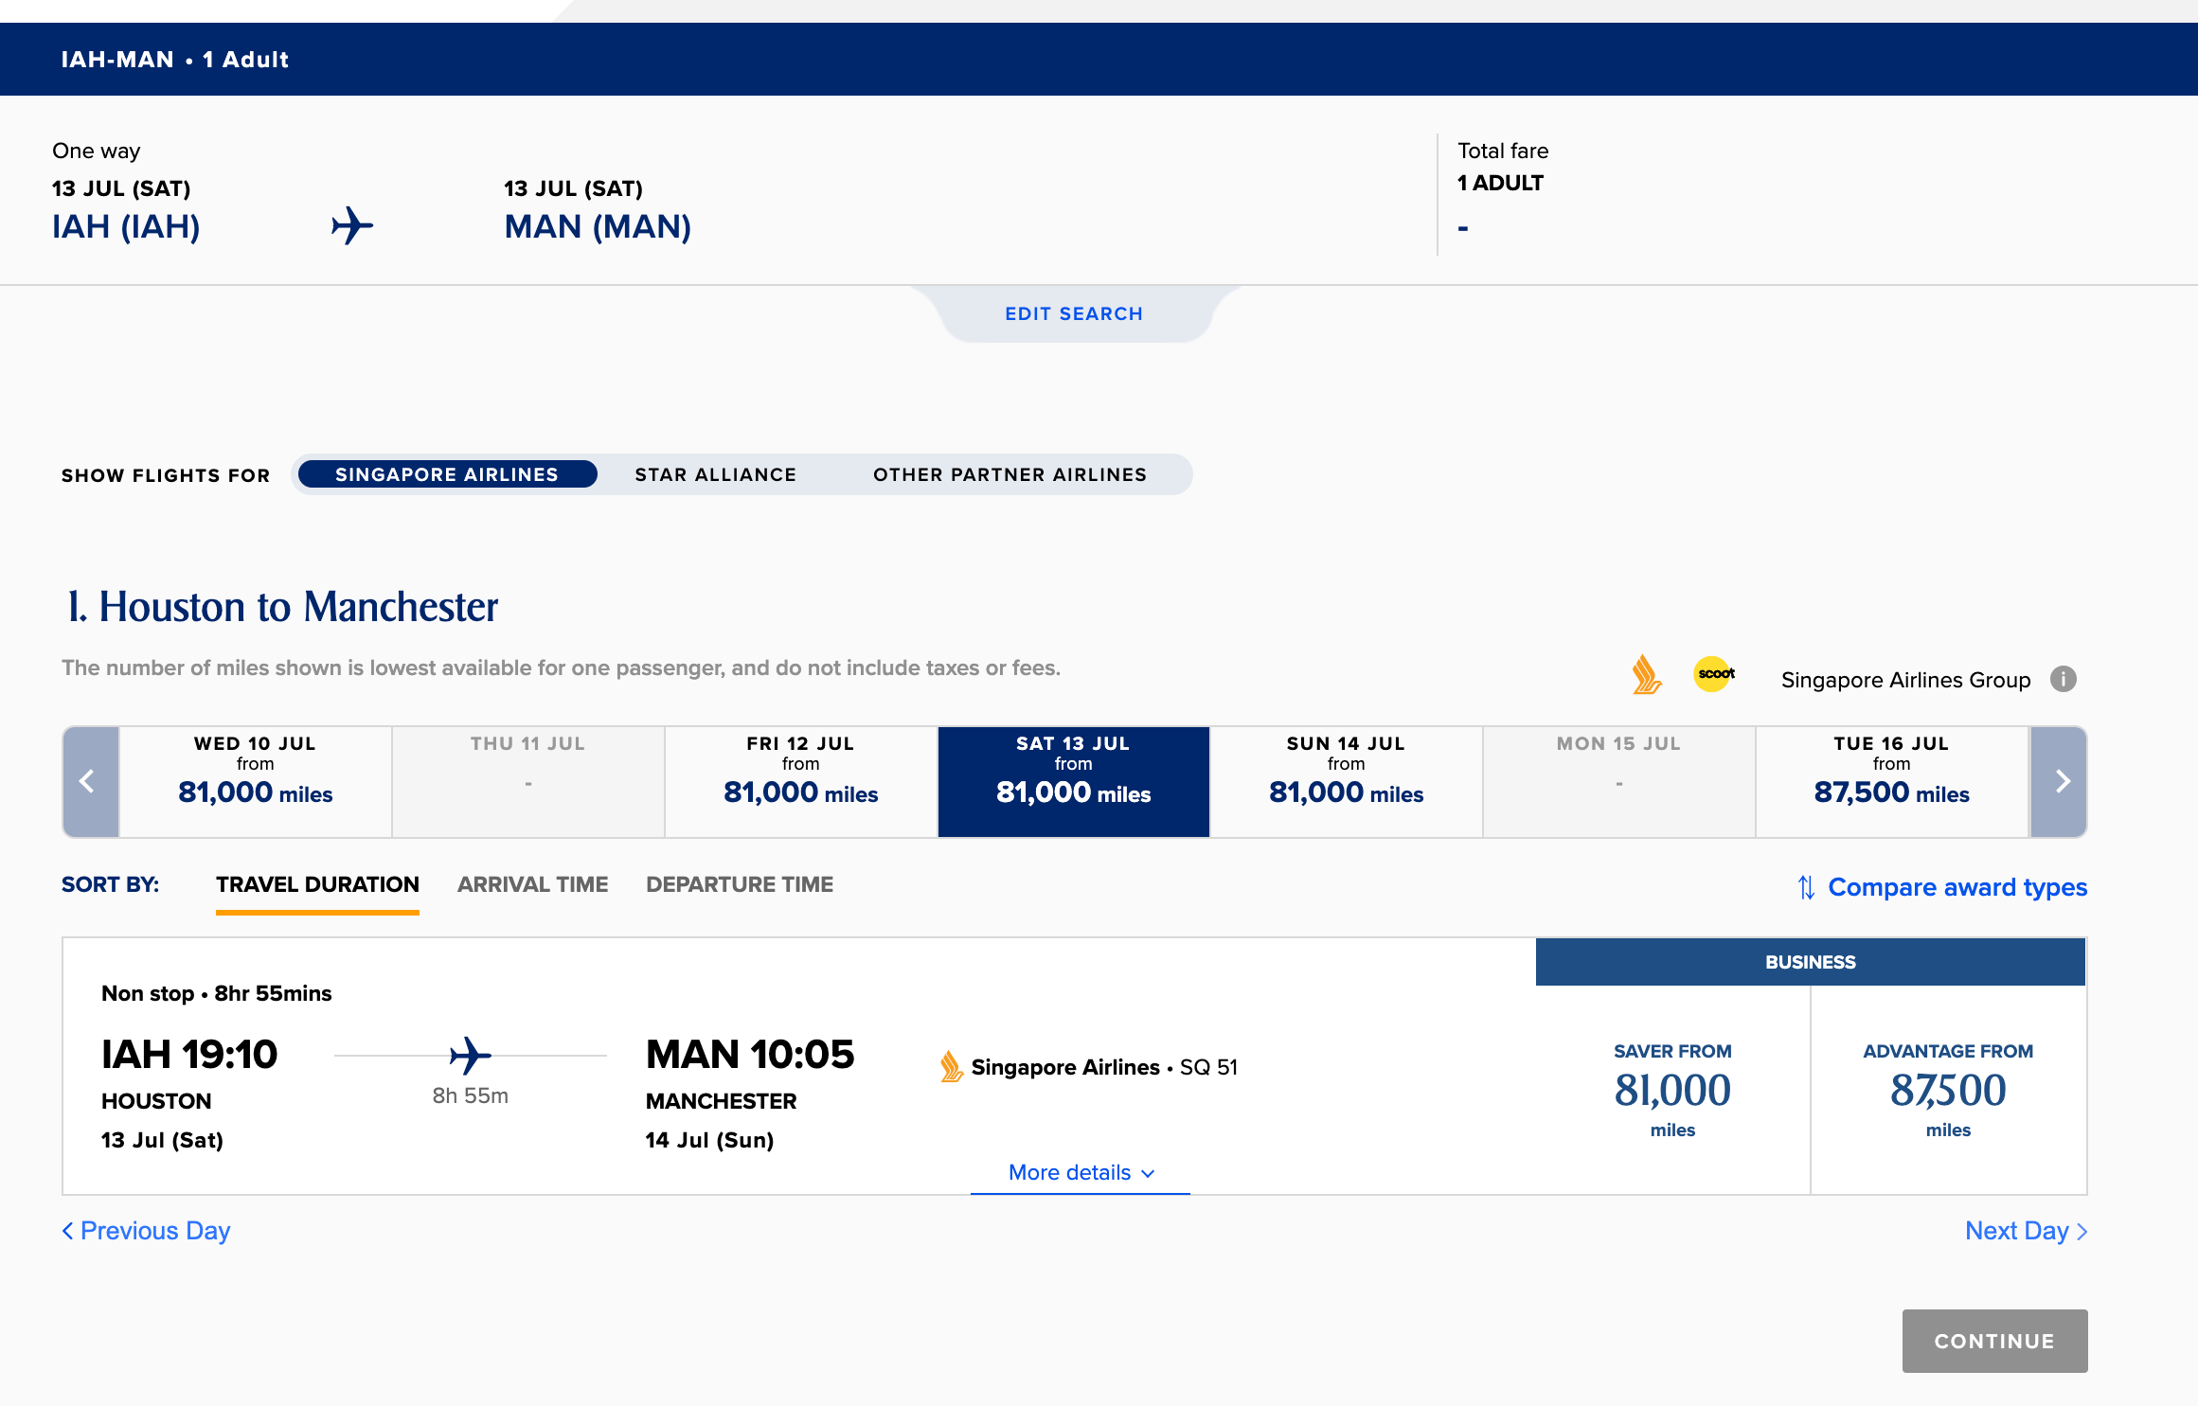Screen dimensions: 2198x1406
Task: Sort flights by Departure Time tab
Action: (739, 884)
